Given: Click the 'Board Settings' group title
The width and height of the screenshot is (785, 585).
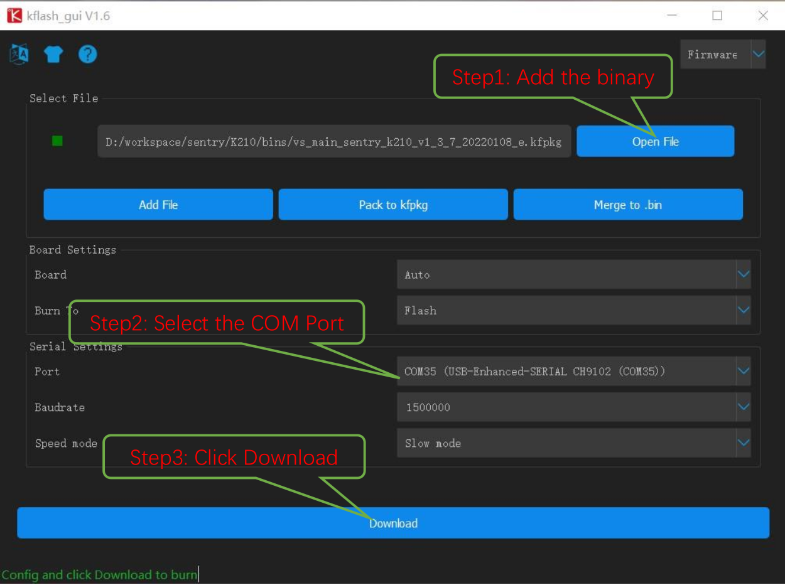Looking at the screenshot, I should coord(73,250).
